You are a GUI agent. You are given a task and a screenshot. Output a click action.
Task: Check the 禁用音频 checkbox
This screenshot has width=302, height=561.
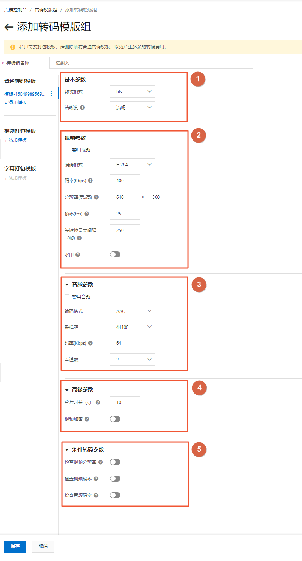(67, 297)
